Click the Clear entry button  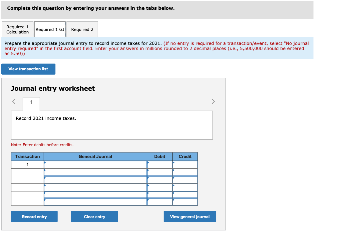[x=94, y=216]
